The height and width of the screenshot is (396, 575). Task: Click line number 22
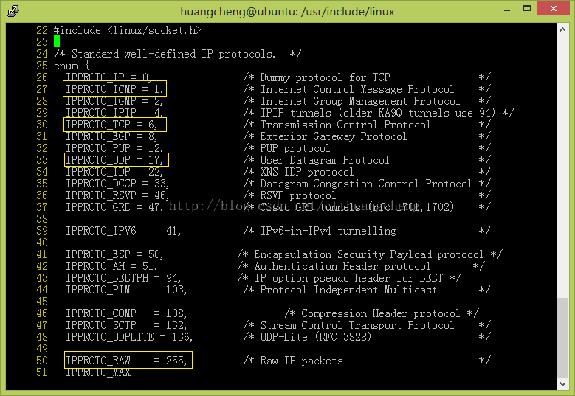click(42, 30)
